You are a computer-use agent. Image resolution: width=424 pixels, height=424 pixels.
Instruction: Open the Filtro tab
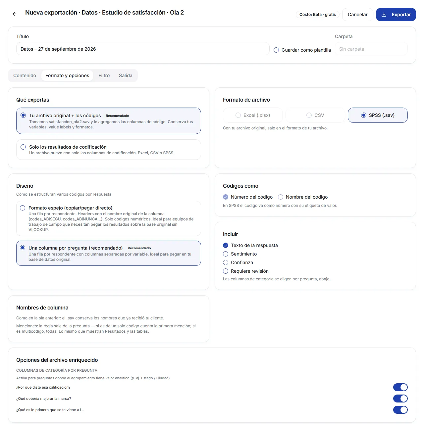point(104,75)
